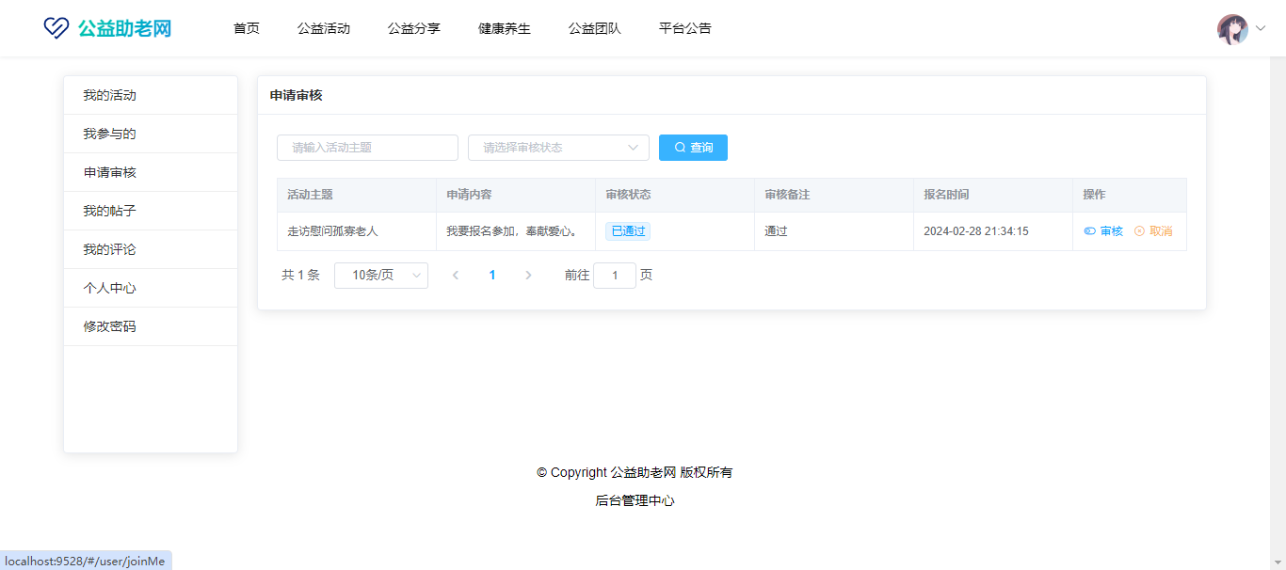Click the 查询 search button

693,148
